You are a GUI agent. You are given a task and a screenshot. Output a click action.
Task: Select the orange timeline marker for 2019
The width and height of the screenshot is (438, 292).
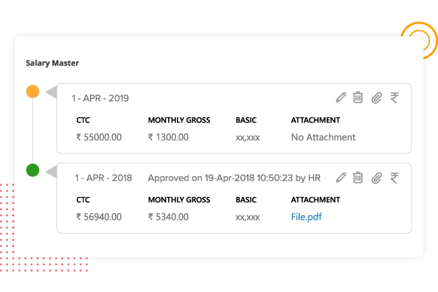[32, 91]
